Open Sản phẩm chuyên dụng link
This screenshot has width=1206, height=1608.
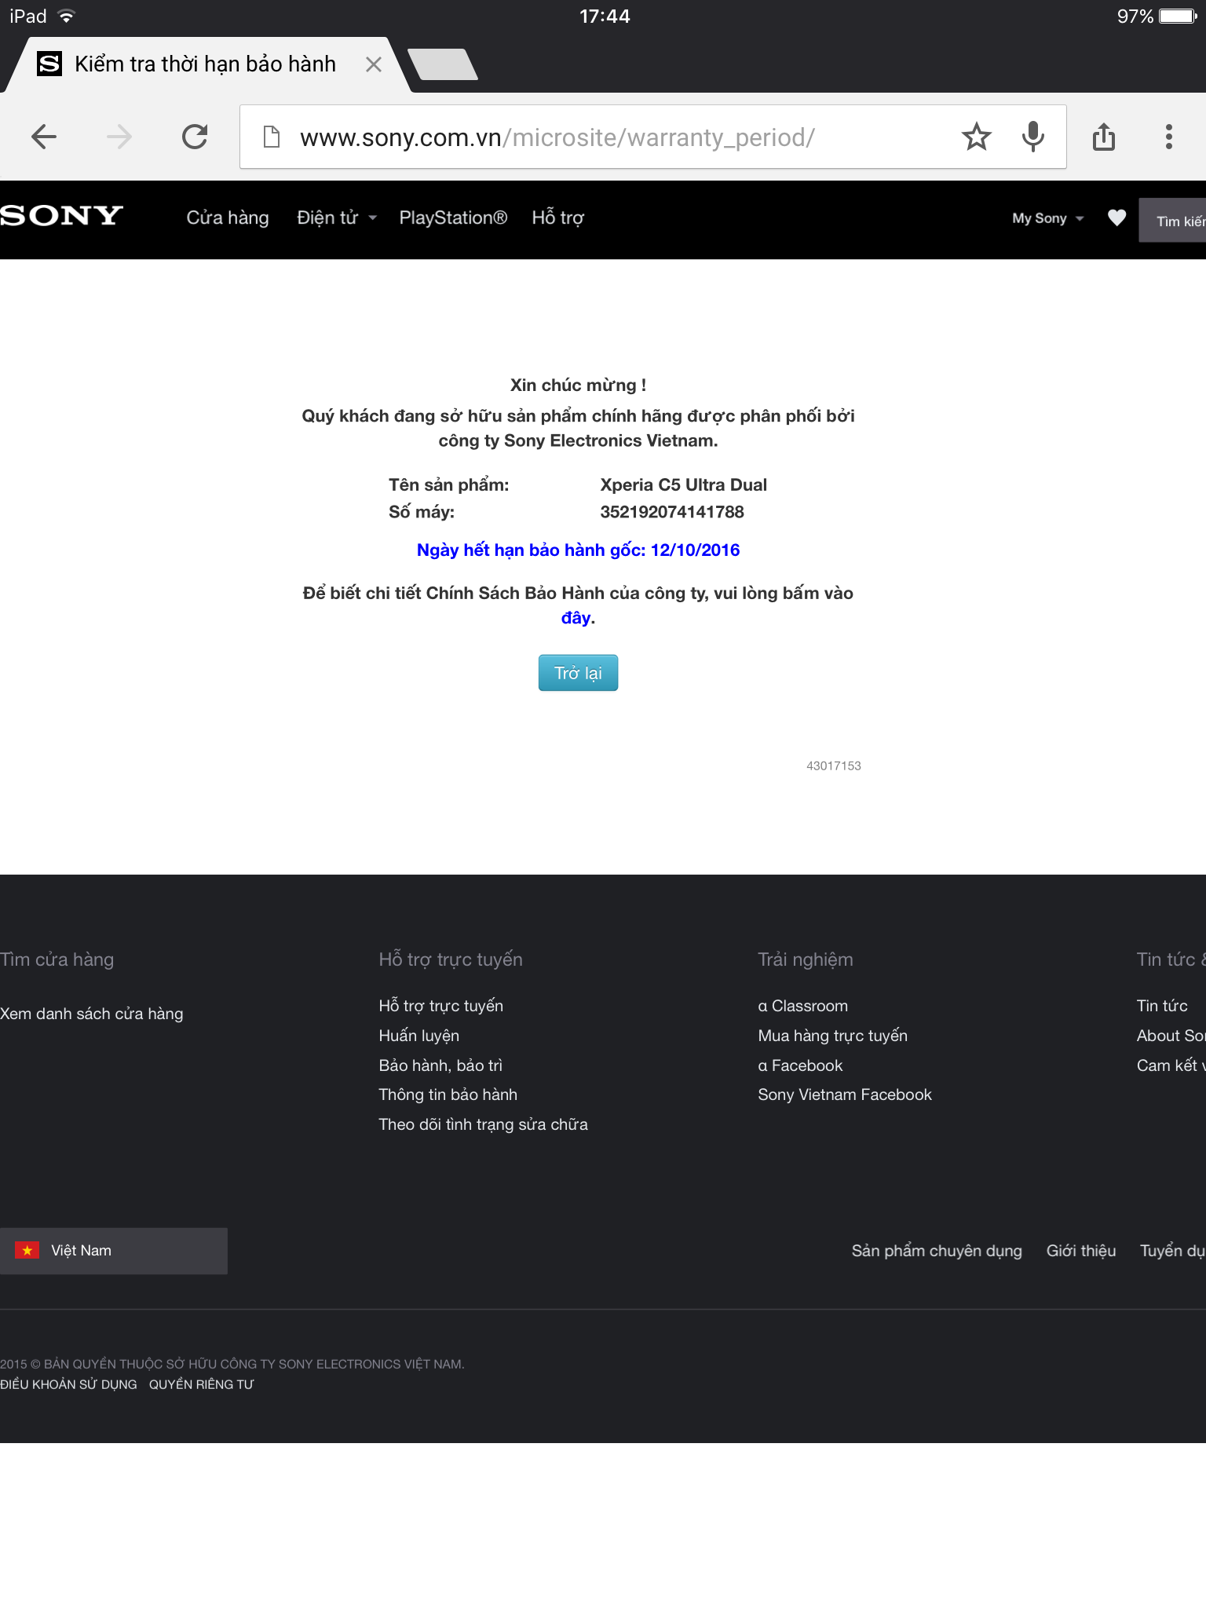937,1251
